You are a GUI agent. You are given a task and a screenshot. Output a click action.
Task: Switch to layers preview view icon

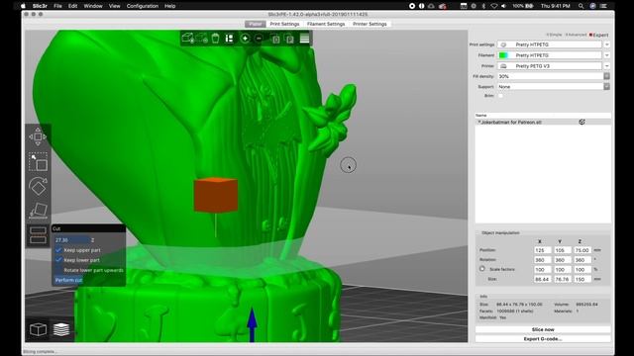tap(61, 329)
